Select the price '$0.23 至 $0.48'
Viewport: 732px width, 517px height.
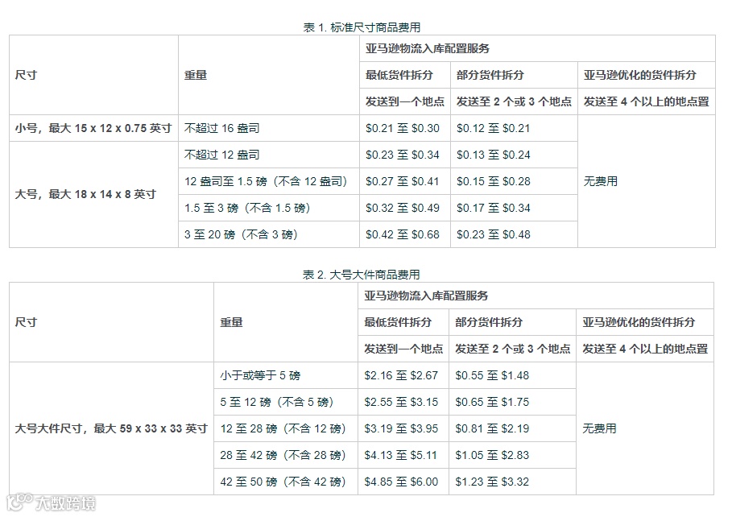click(x=494, y=234)
